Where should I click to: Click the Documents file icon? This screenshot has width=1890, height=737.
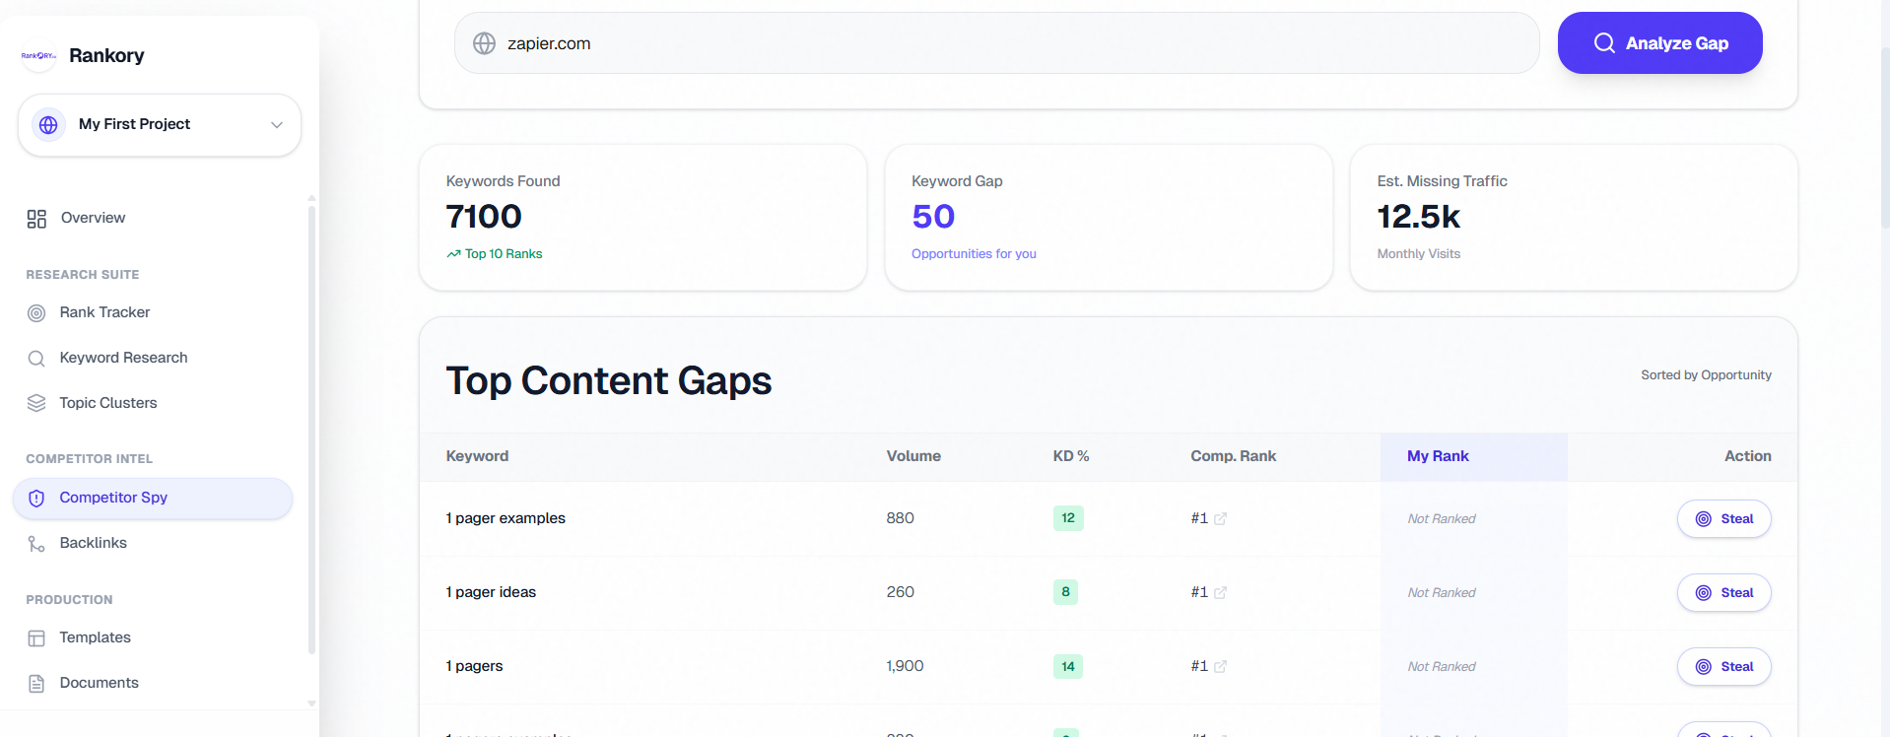click(x=36, y=684)
